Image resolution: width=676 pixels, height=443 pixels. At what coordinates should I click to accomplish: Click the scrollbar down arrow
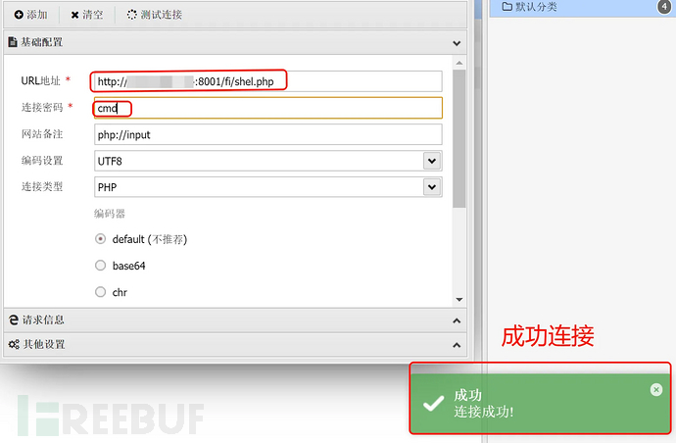pyautogui.click(x=459, y=299)
